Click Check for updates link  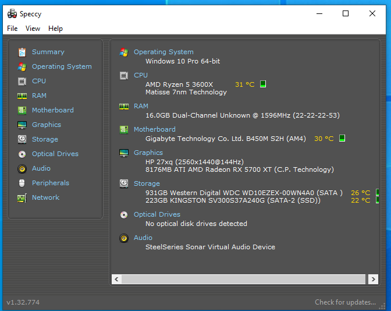tap(345, 302)
